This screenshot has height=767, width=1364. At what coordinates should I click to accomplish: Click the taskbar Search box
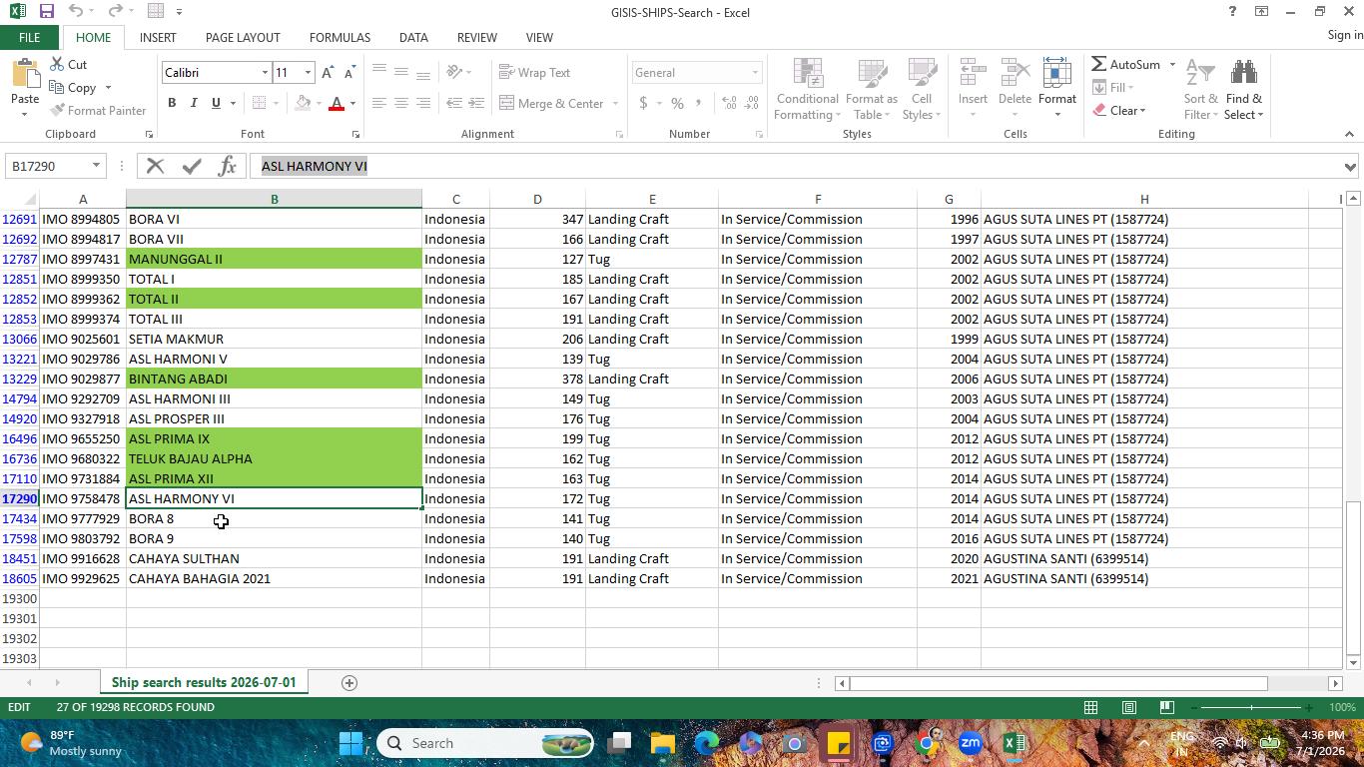485,743
